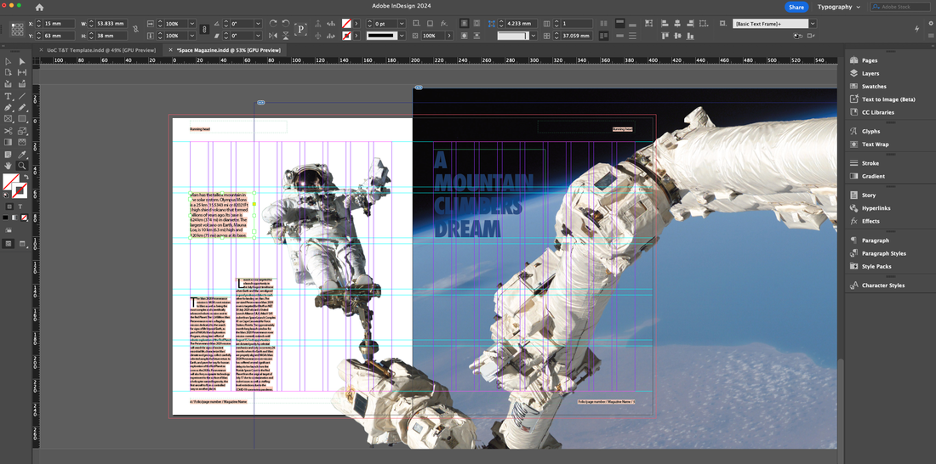Click the X position field
936x464 pixels.
click(x=60, y=23)
